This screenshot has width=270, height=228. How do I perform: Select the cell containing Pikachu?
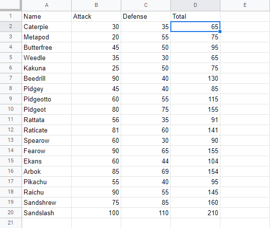coord(47,182)
